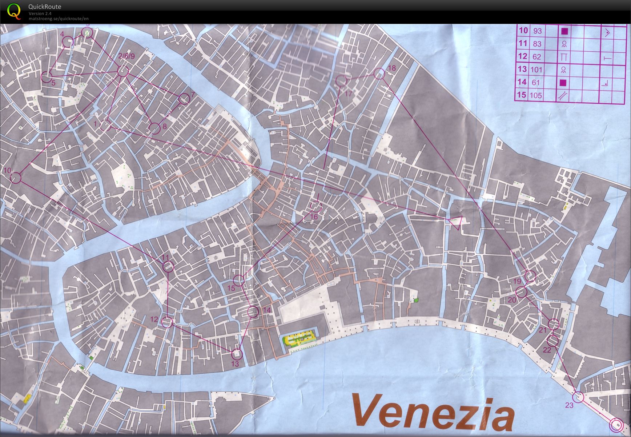
Task: Click control circle 13 near the waterfront
Action: click(x=237, y=353)
